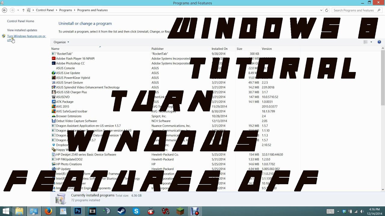Change the view layout icon
Image resolution: width=385 pixels, height=216 pixels.
(365, 42)
